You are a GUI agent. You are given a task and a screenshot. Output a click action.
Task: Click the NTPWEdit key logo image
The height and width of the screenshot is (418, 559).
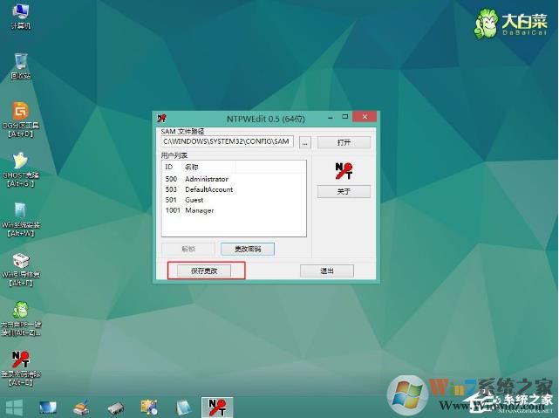(344, 171)
